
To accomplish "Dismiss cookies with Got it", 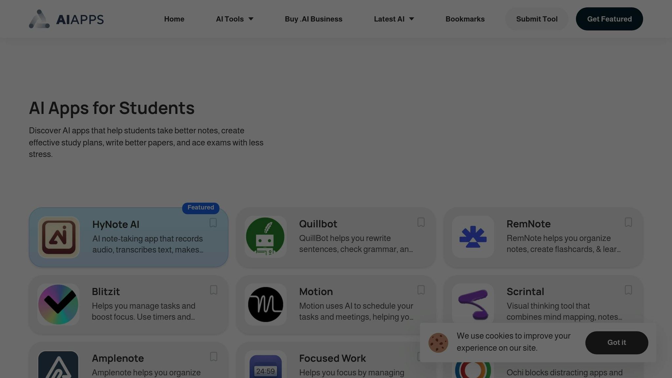I will coord(617,342).
